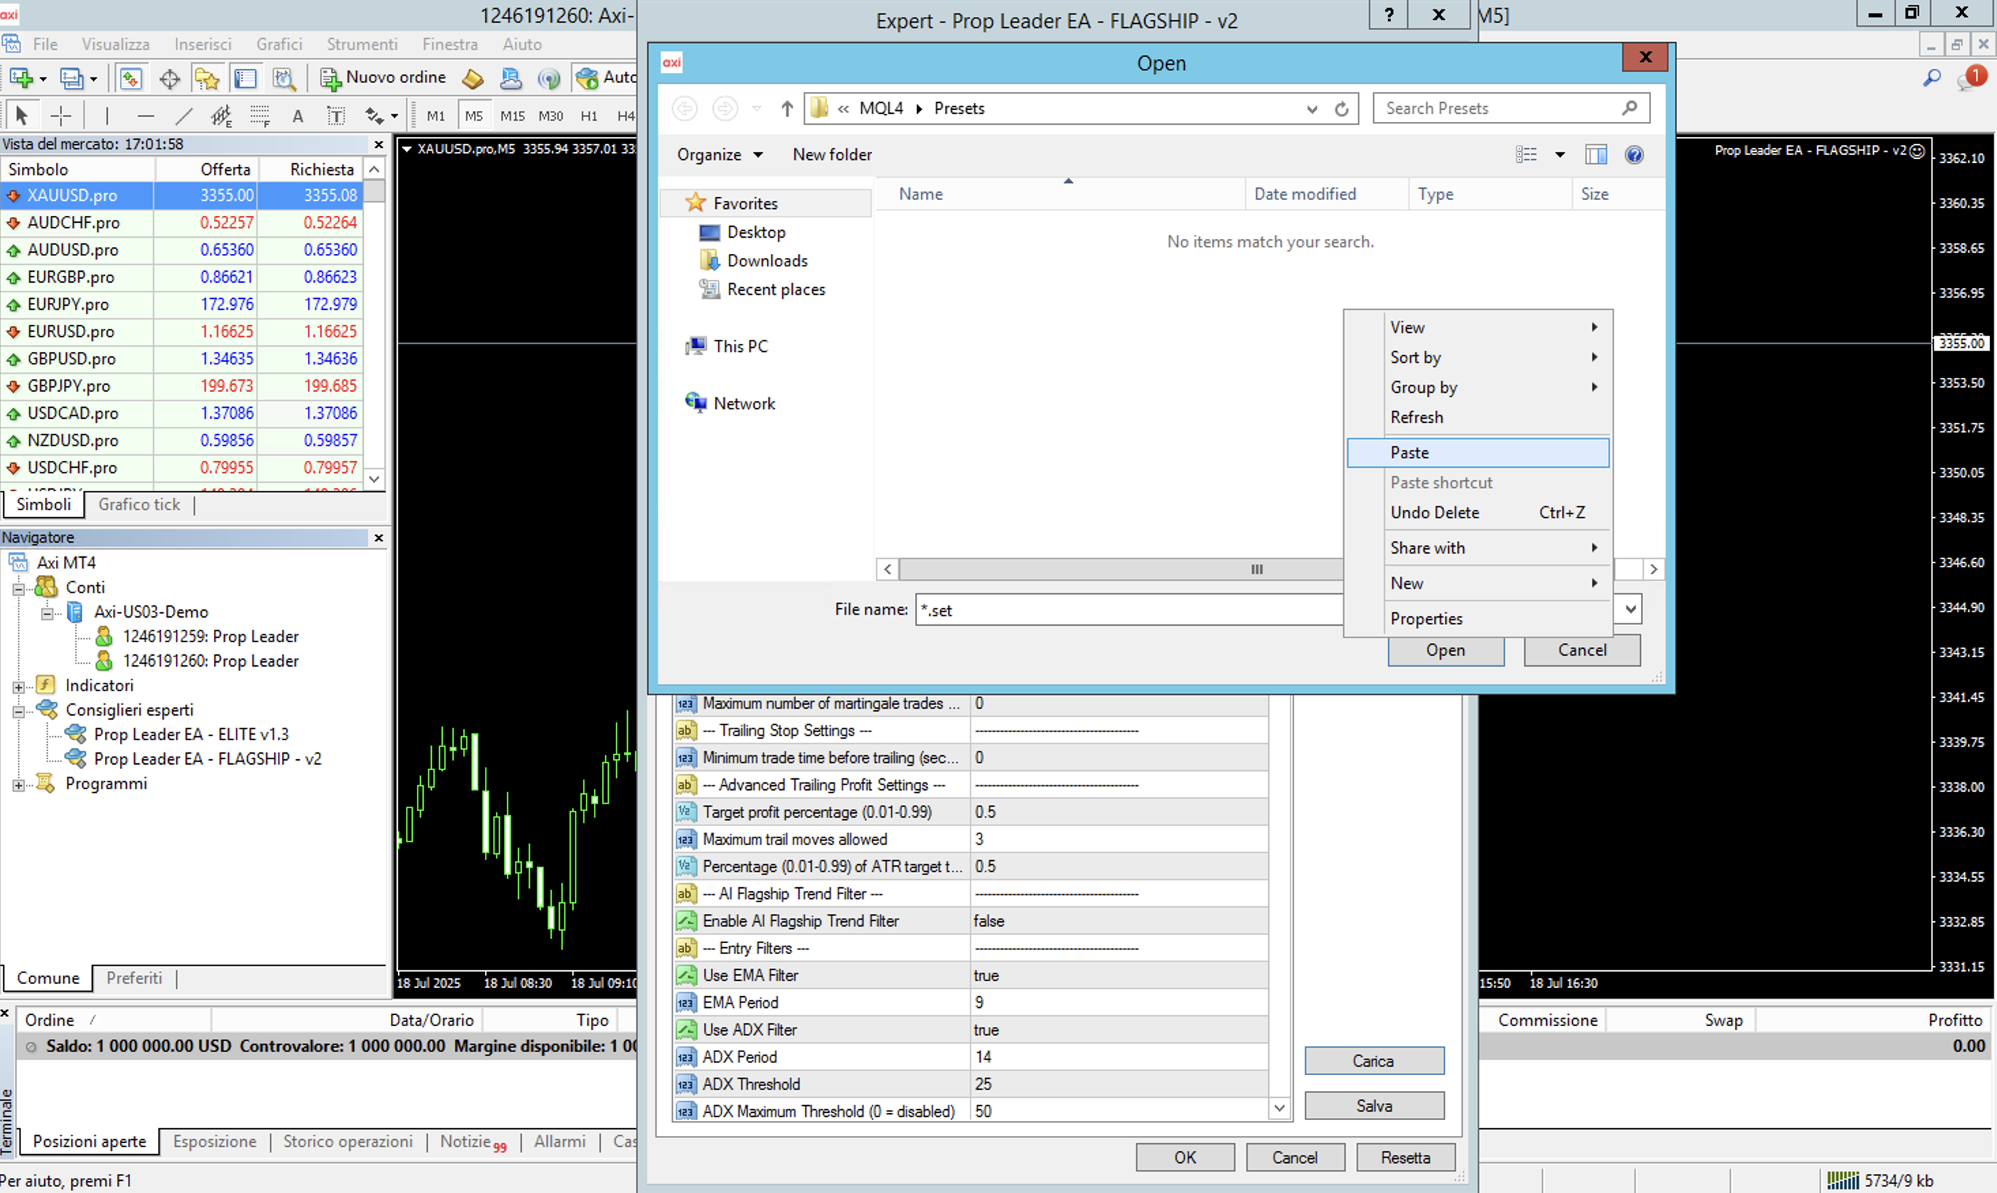Toggle the Navigator star-folder icon

(x=206, y=78)
